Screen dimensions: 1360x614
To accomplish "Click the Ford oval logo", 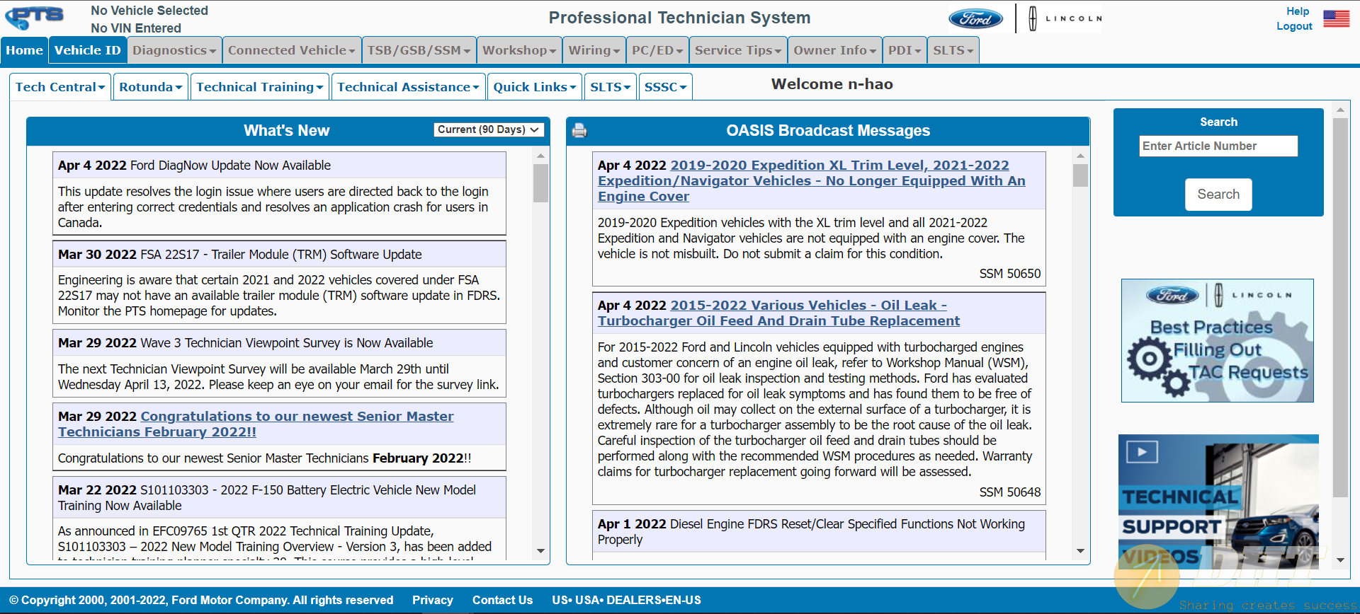I will pyautogui.click(x=975, y=18).
